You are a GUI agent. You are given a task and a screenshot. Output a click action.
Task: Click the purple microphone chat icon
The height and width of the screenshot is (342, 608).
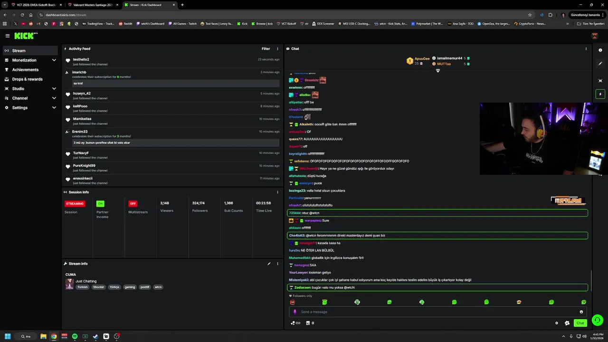294,312
